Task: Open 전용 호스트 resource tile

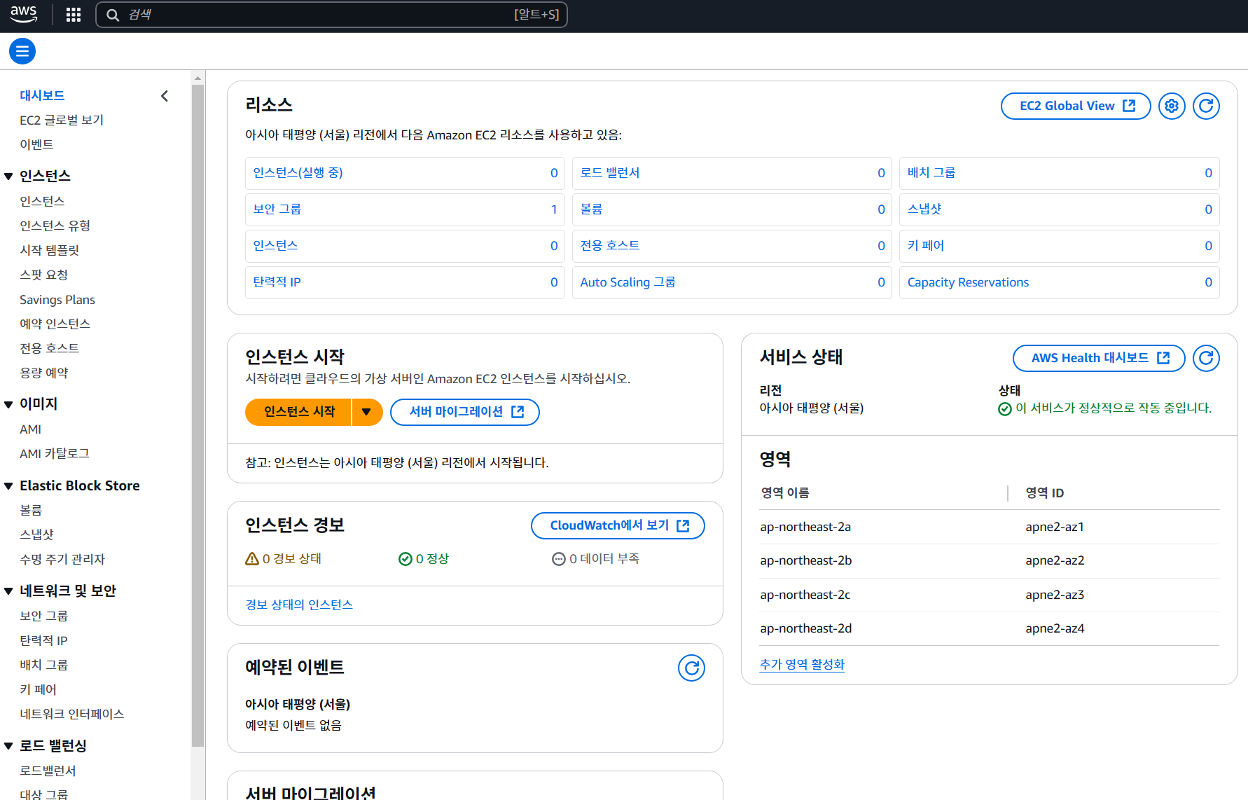Action: click(732, 246)
